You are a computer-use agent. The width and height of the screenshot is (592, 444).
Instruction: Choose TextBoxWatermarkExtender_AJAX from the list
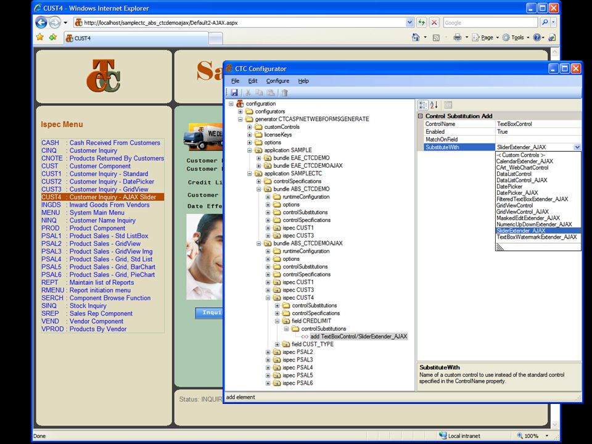click(x=536, y=237)
